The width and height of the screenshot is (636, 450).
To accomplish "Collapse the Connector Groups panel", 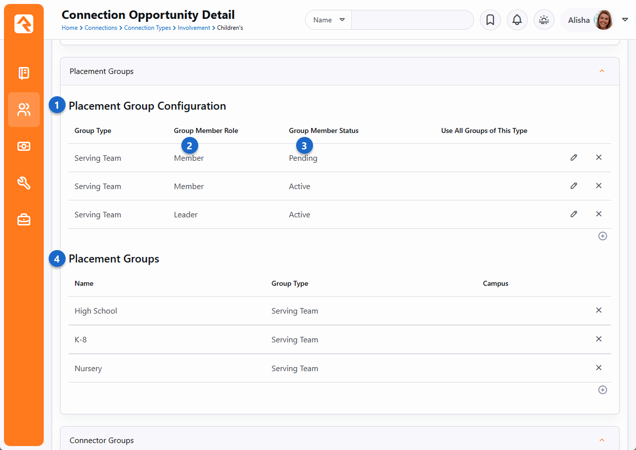I will click(602, 440).
